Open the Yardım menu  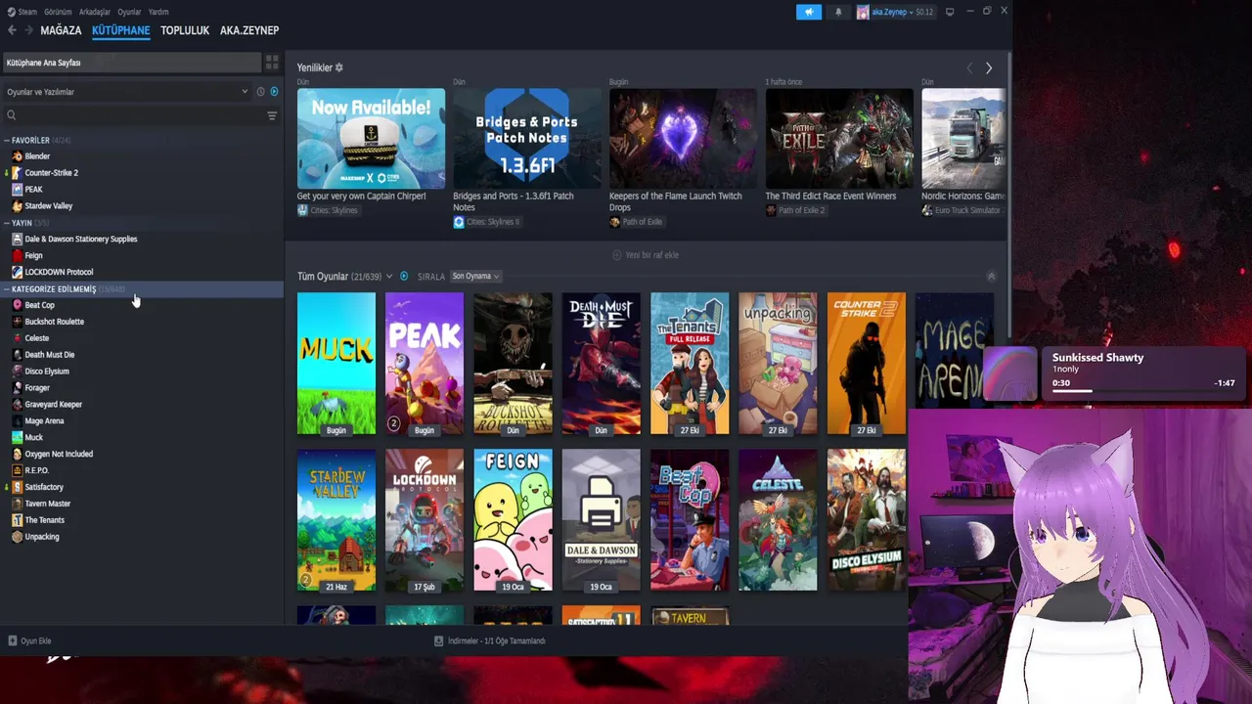click(158, 12)
